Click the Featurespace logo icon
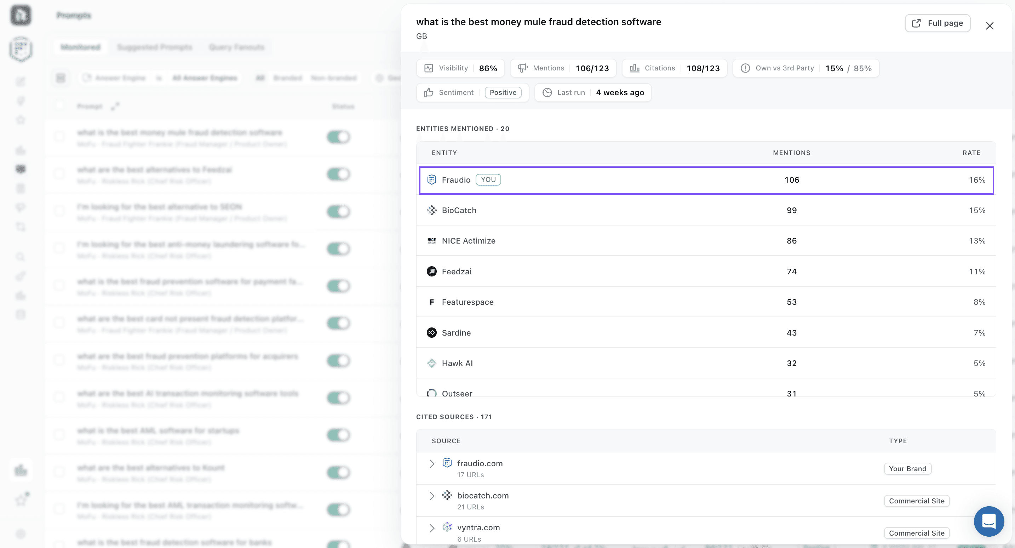This screenshot has width=1015, height=548. (x=431, y=302)
